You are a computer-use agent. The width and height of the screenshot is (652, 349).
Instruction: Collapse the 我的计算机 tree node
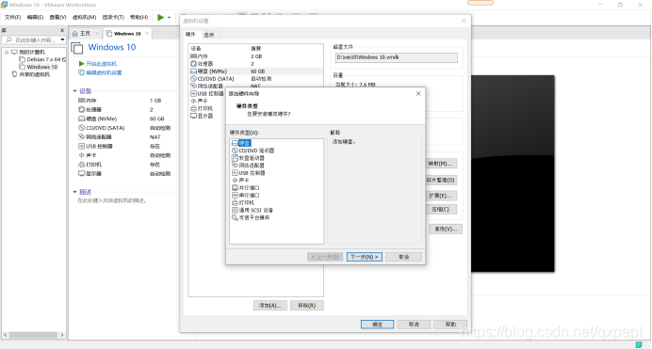pos(7,53)
